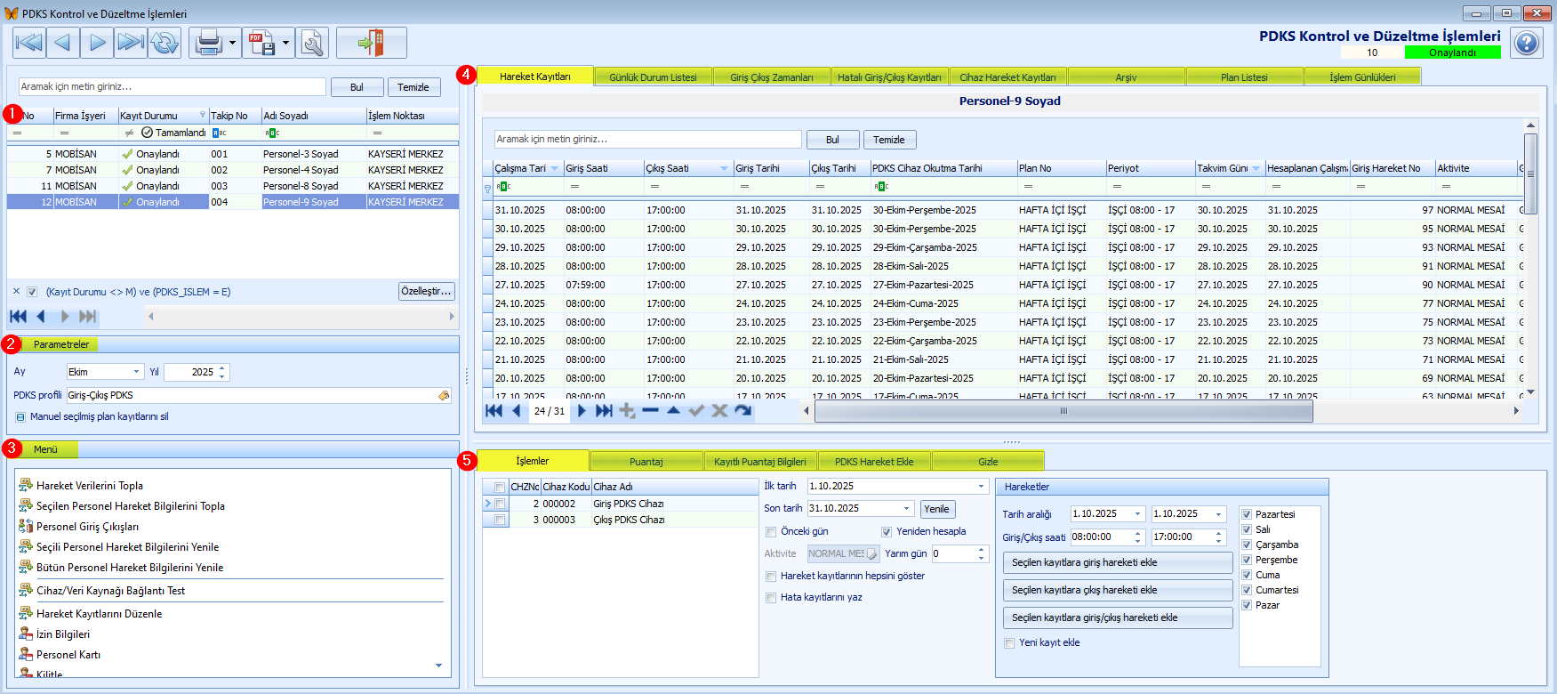Image resolution: width=1557 pixels, height=694 pixels.
Task: Click the print preview magnifier icon
Action: 312,43
